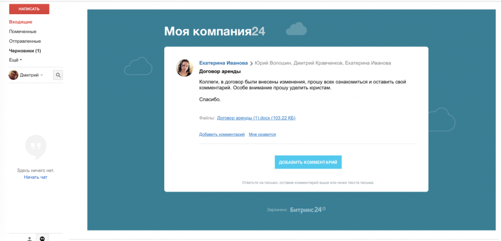This screenshot has width=502, height=241.
Task: Open the Входящие inbox folder
Action: pos(21,22)
